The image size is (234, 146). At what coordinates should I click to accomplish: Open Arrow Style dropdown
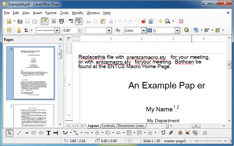pos(31,30)
